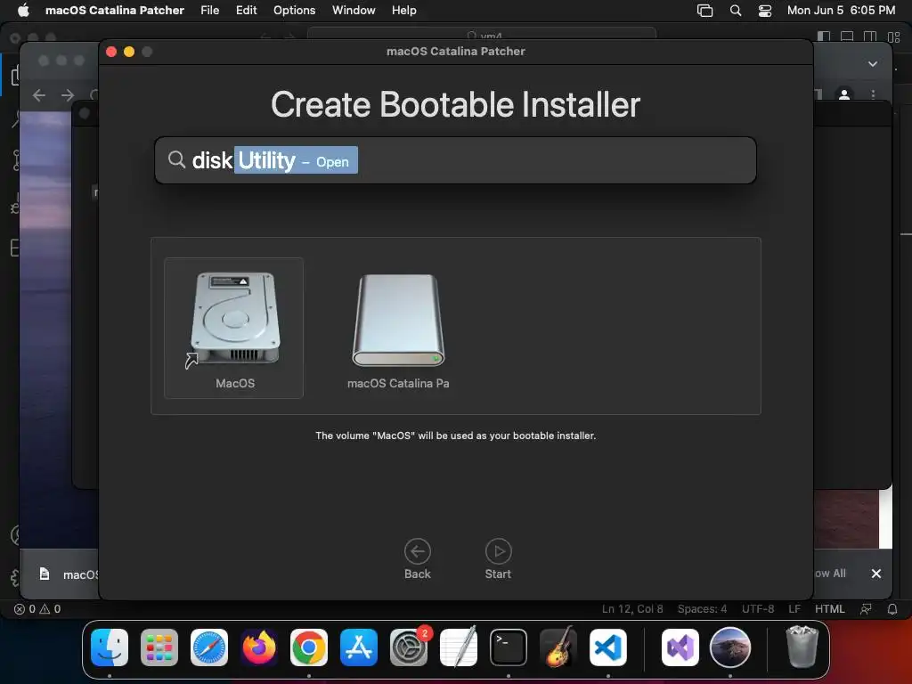912x684 pixels.
Task: Open System Preferences from the Dock
Action: coord(409,647)
